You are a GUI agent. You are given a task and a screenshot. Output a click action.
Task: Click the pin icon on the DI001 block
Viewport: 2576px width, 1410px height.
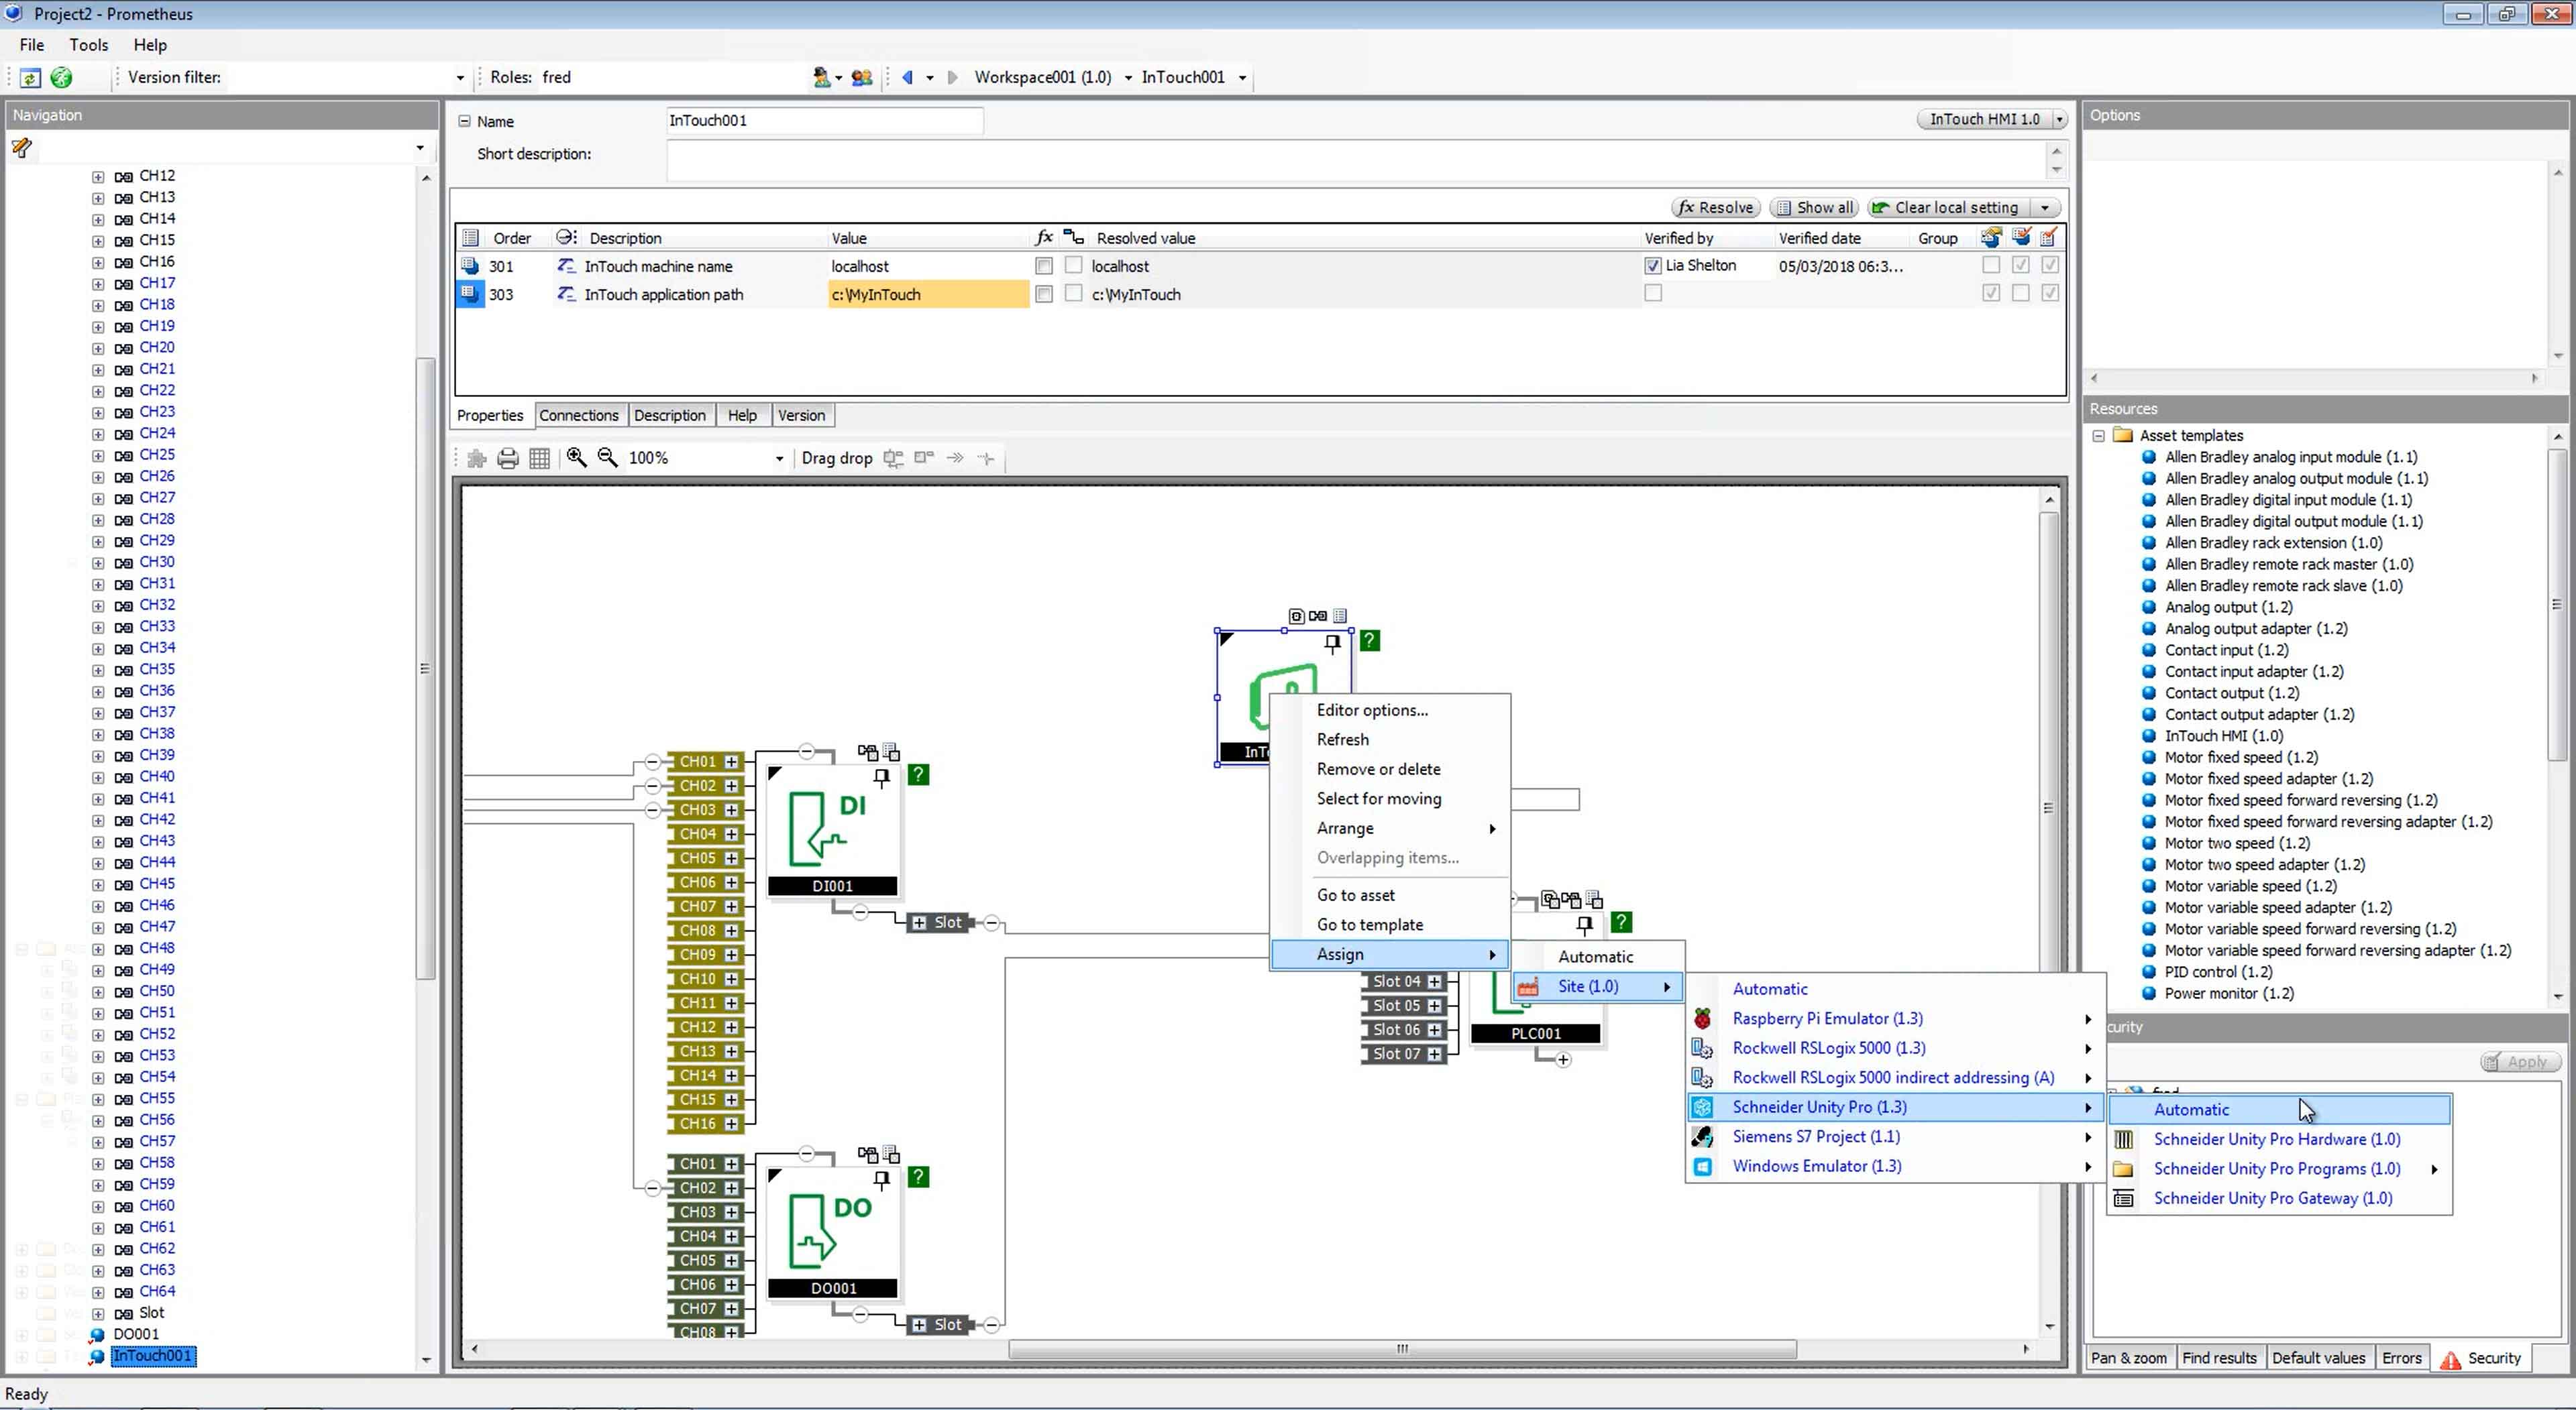pos(881,778)
